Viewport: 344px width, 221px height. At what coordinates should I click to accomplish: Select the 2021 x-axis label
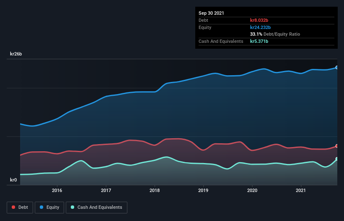coord(301,191)
